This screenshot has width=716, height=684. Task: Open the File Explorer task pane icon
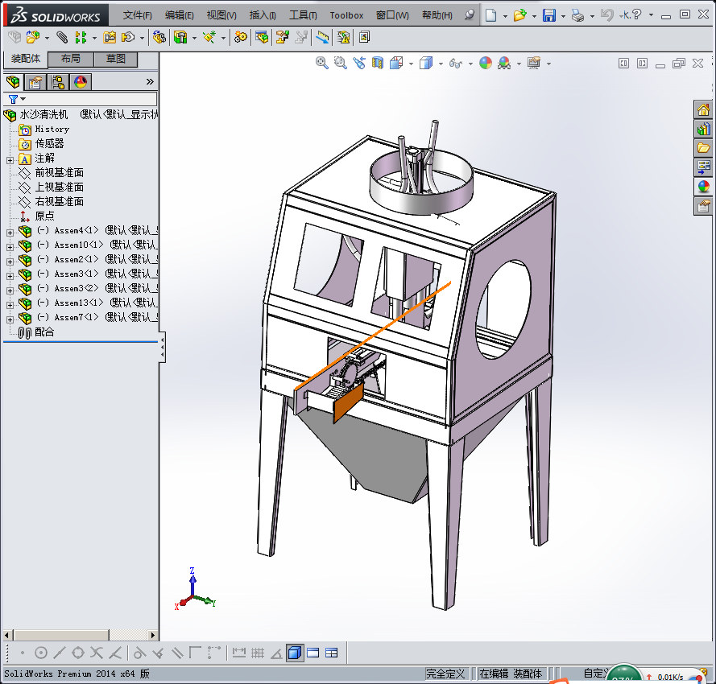[x=704, y=148]
